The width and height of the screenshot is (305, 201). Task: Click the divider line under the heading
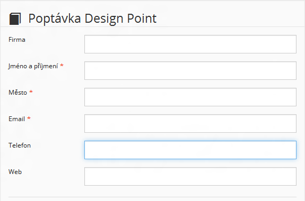point(153,26)
